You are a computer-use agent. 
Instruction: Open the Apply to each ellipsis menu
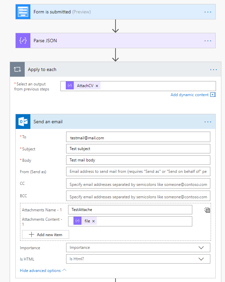point(213,69)
